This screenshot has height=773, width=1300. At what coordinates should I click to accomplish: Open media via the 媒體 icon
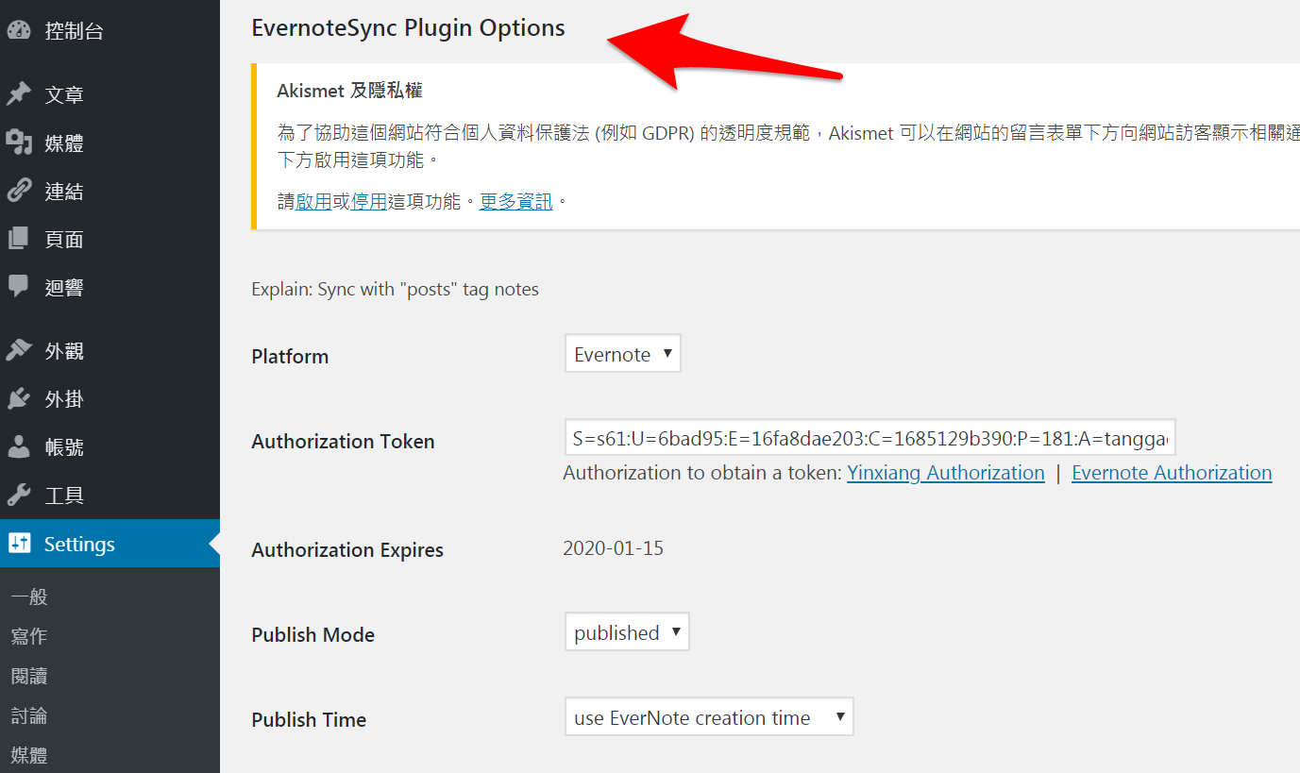[19, 143]
